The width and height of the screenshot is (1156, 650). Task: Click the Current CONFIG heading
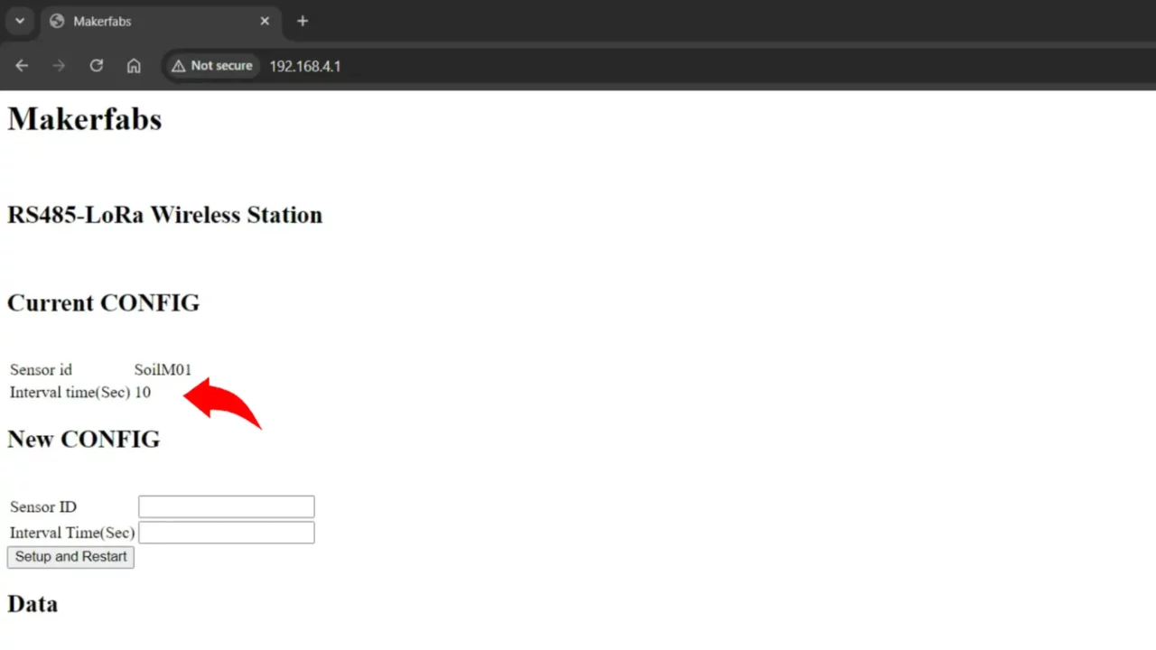(104, 302)
